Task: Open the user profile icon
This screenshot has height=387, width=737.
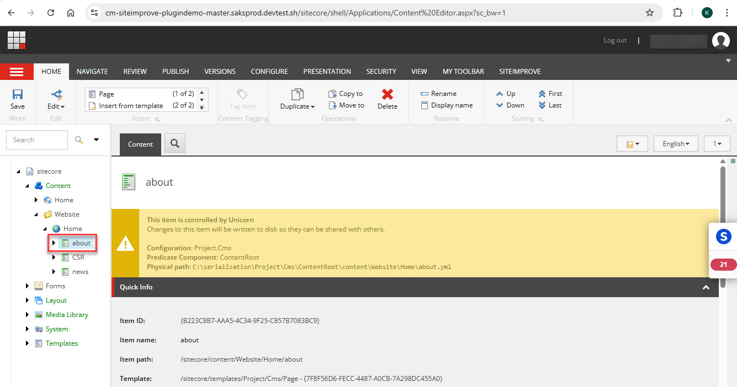Action: (721, 40)
